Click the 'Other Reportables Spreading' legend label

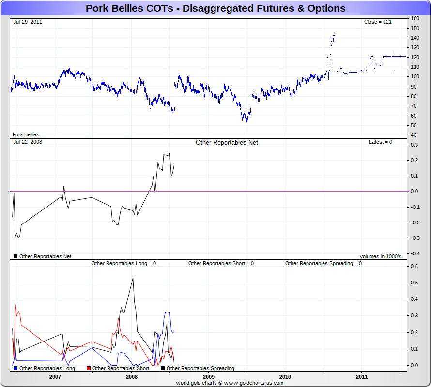point(200,368)
